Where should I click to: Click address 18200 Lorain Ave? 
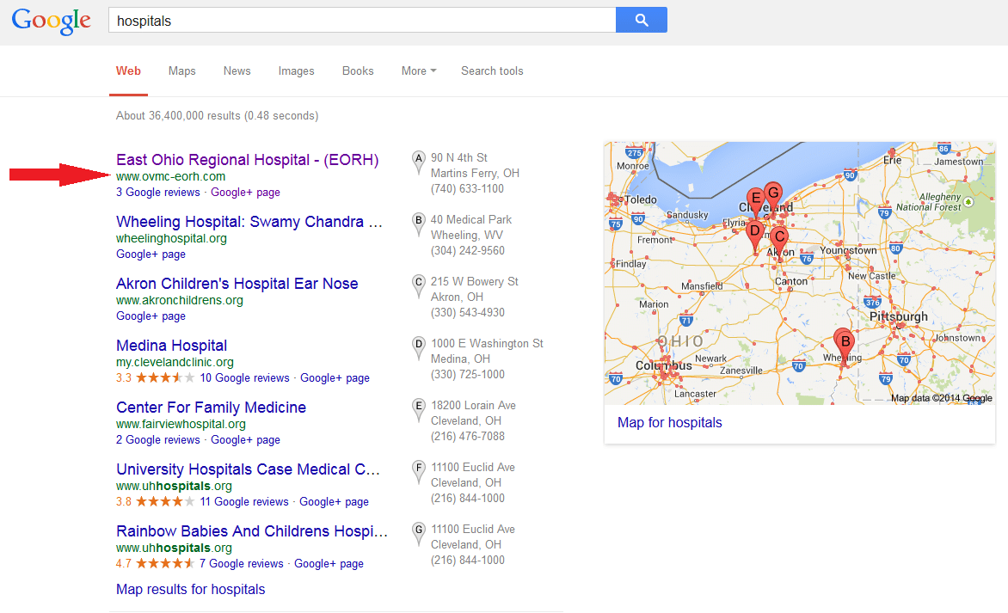pyautogui.click(x=474, y=406)
